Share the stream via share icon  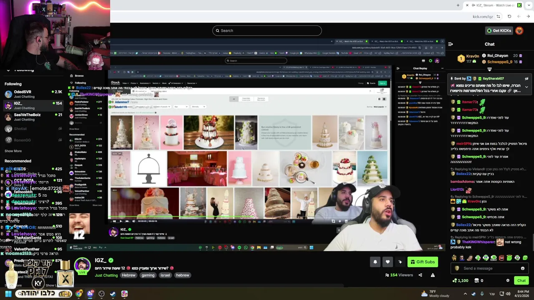pyautogui.click(x=420, y=275)
